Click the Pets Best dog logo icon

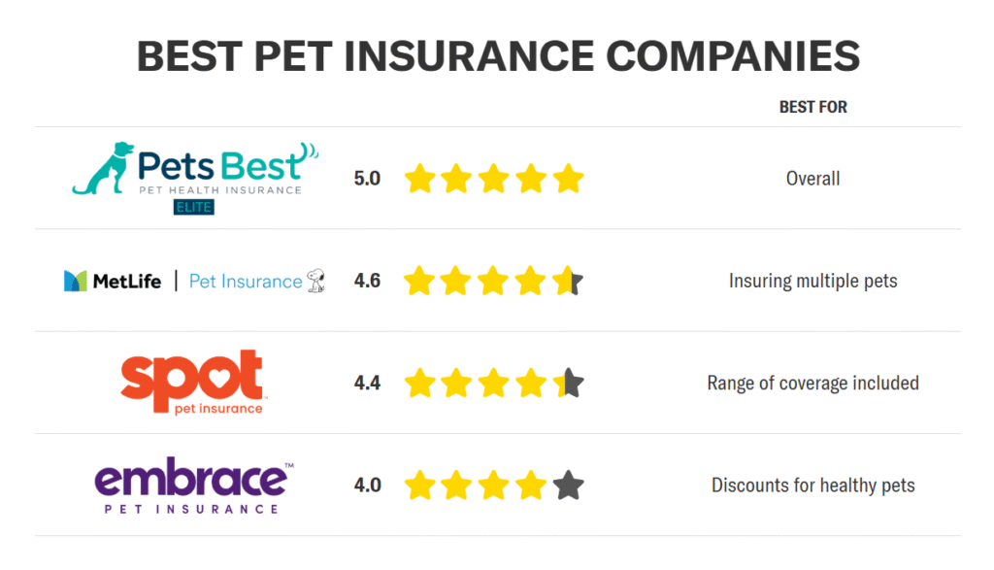click(103, 168)
